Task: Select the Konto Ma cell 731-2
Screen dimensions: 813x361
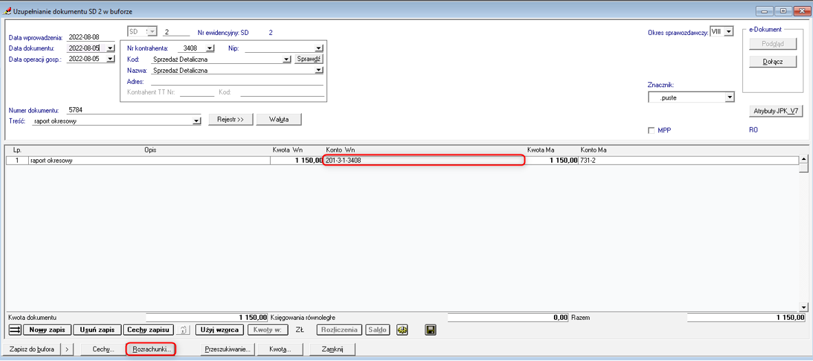Action: click(689, 161)
